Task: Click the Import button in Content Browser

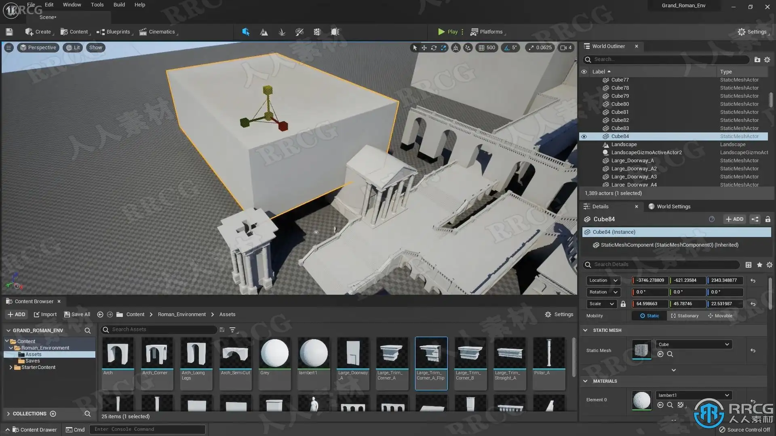Action: pyautogui.click(x=45, y=314)
